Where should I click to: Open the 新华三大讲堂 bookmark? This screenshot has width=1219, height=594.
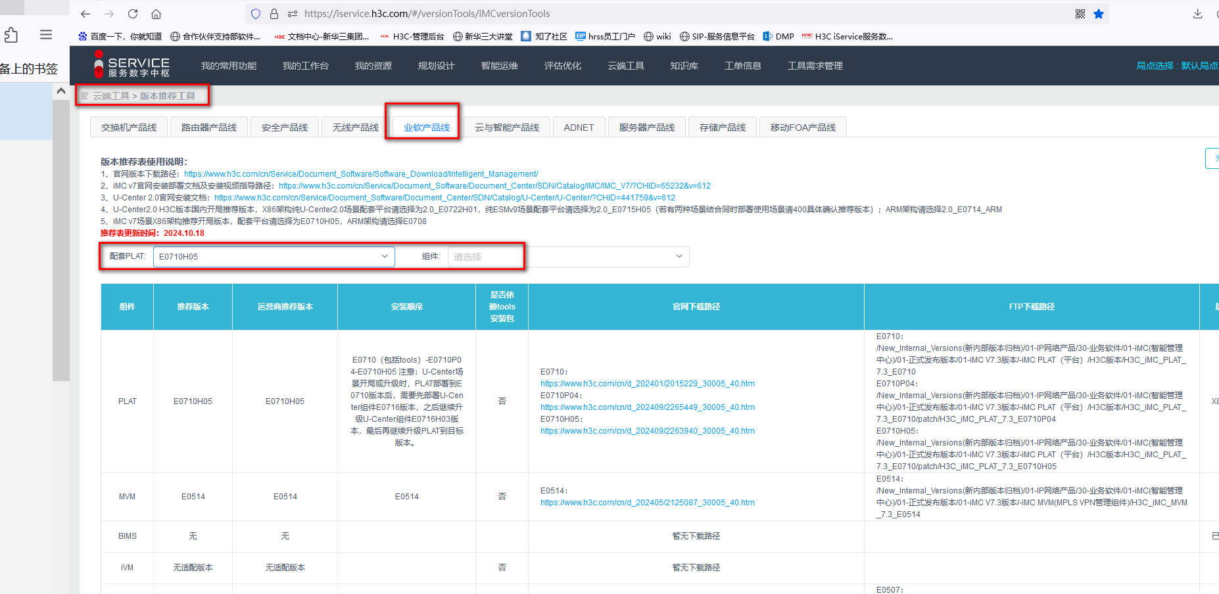tap(483, 36)
